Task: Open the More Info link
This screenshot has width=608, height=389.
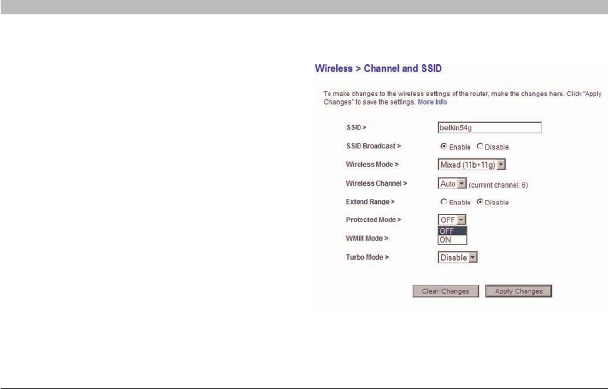Action: click(x=432, y=102)
